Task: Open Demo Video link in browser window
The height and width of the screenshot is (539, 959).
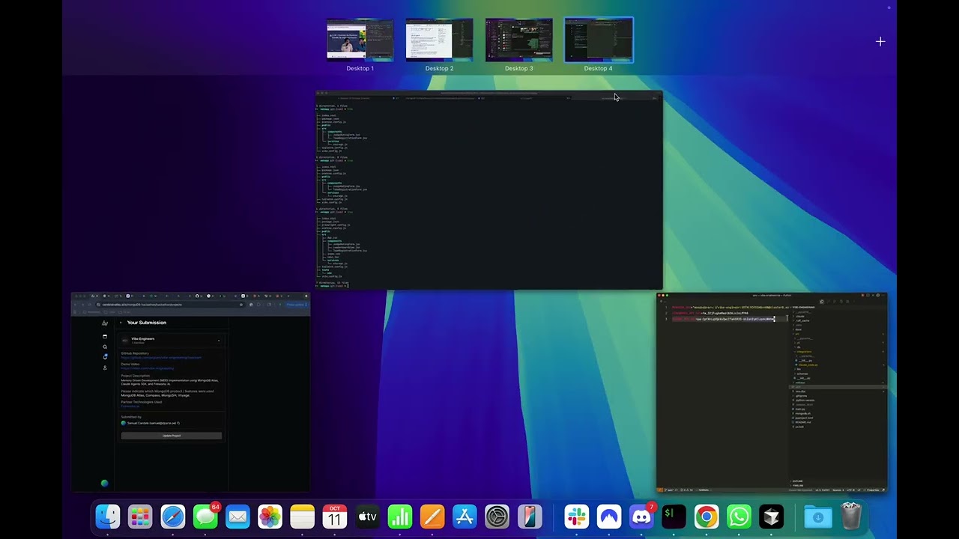Action: click(148, 368)
